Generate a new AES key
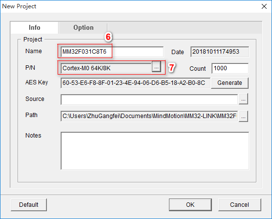This screenshot has width=272, height=219. click(x=230, y=83)
